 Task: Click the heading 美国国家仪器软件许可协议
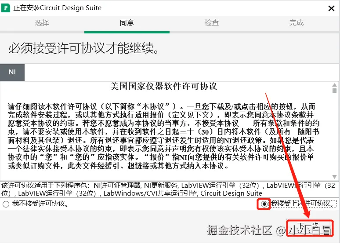click(163, 86)
